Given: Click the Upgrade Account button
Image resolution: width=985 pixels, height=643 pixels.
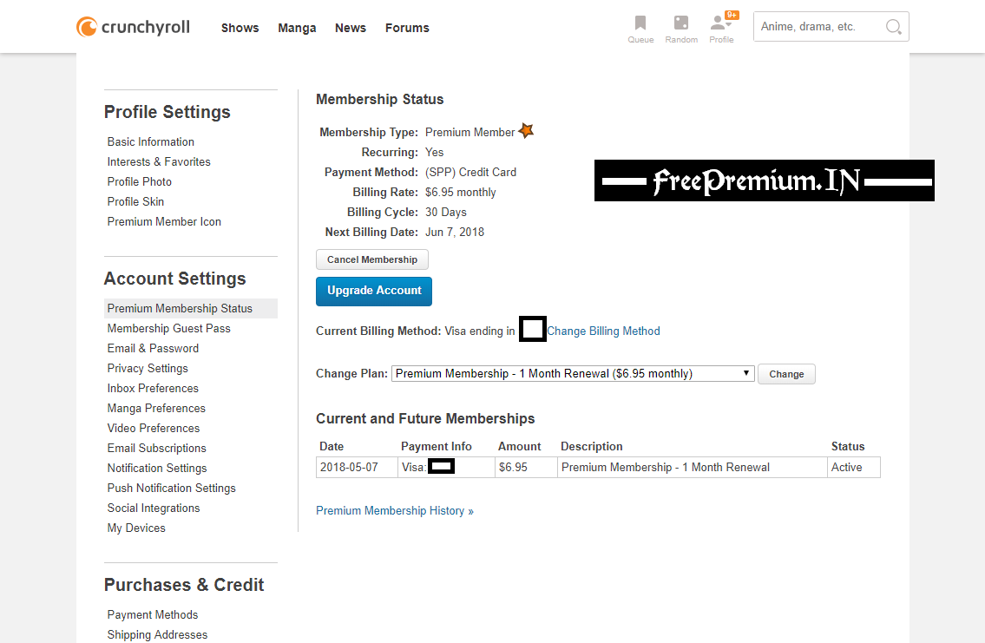Looking at the screenshot, I should pos(374,292).
